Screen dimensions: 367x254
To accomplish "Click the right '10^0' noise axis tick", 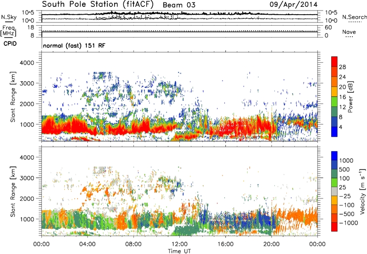I will [331, 21].
